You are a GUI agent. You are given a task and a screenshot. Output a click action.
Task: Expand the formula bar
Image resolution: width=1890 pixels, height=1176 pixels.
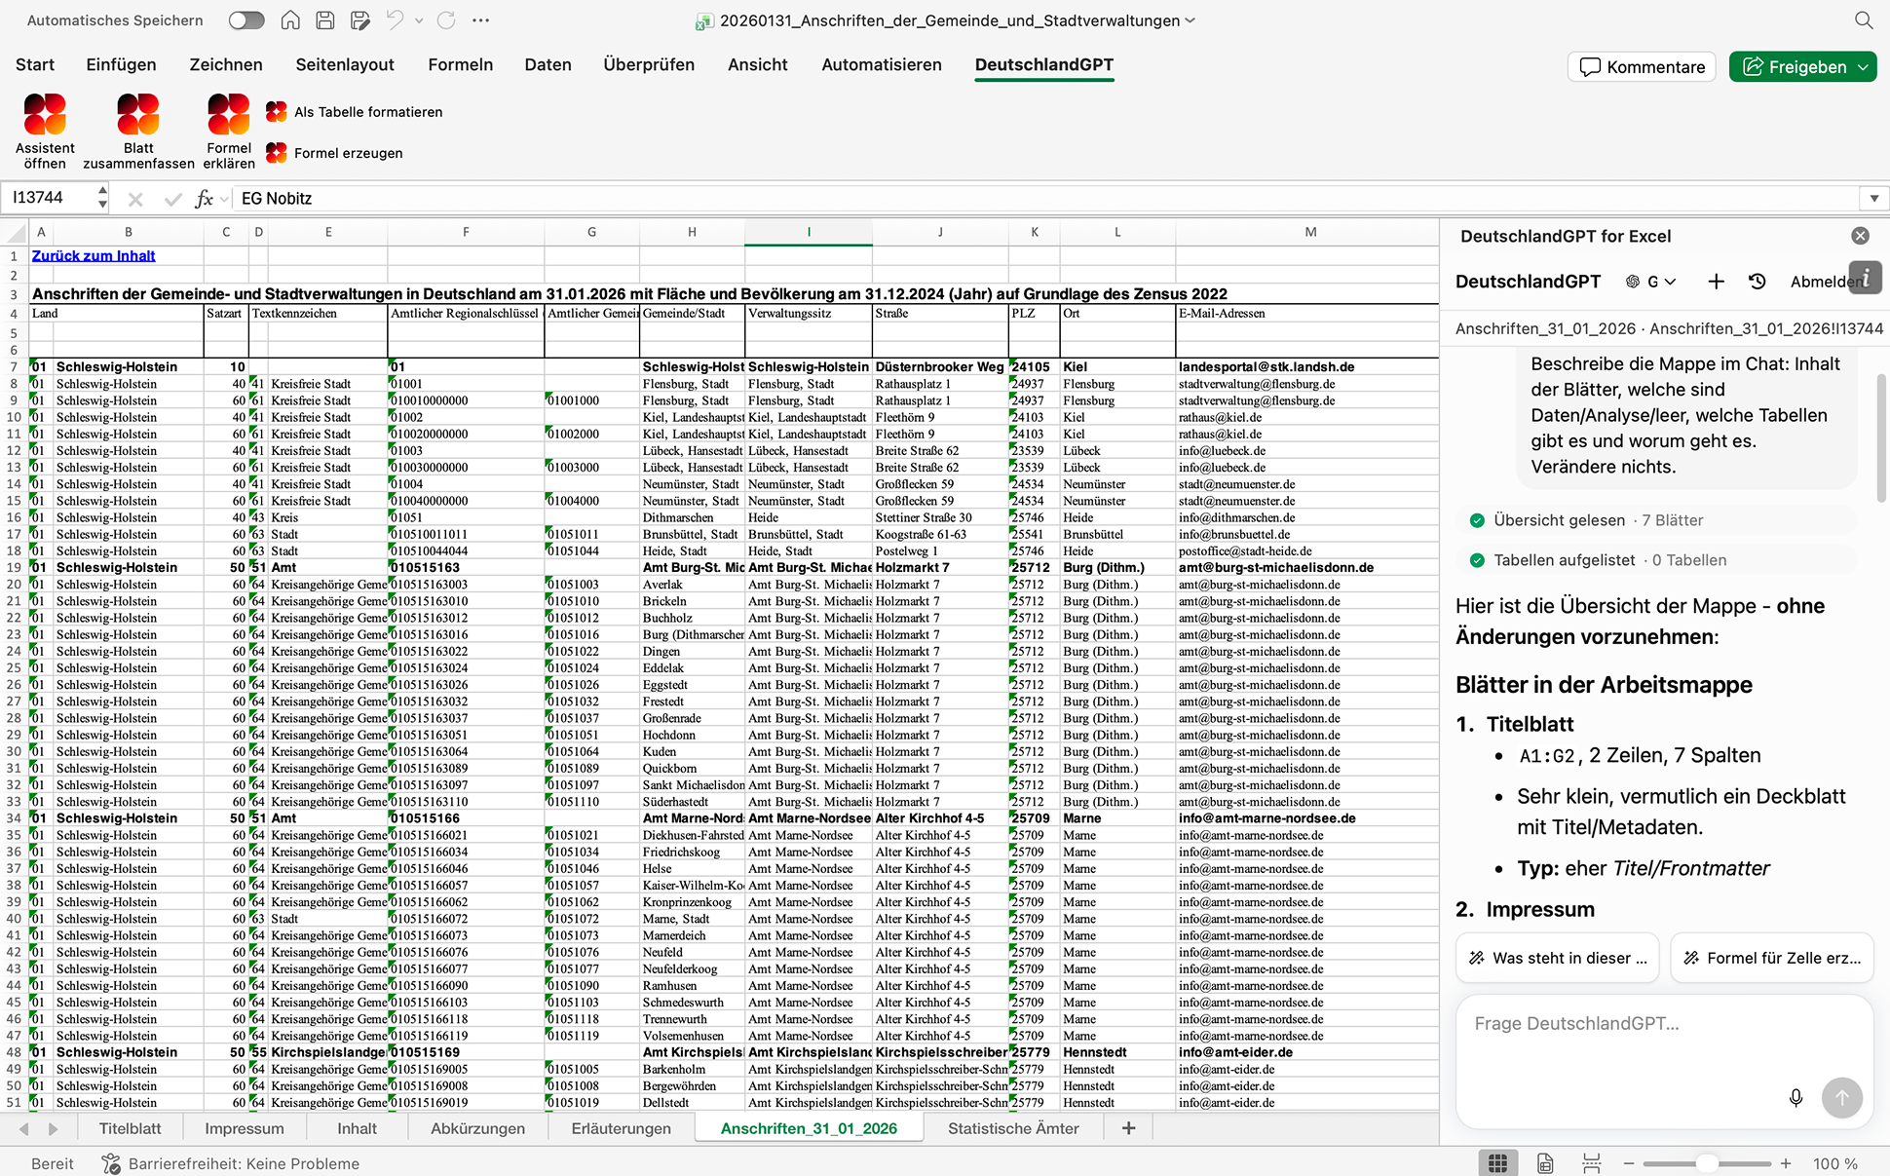1874,199
